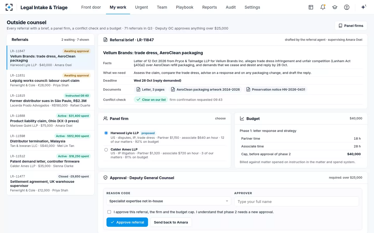374x233 pixels.
Task: Select the Harwood Lyle LLP radio button
Action: tap(106, 133)
